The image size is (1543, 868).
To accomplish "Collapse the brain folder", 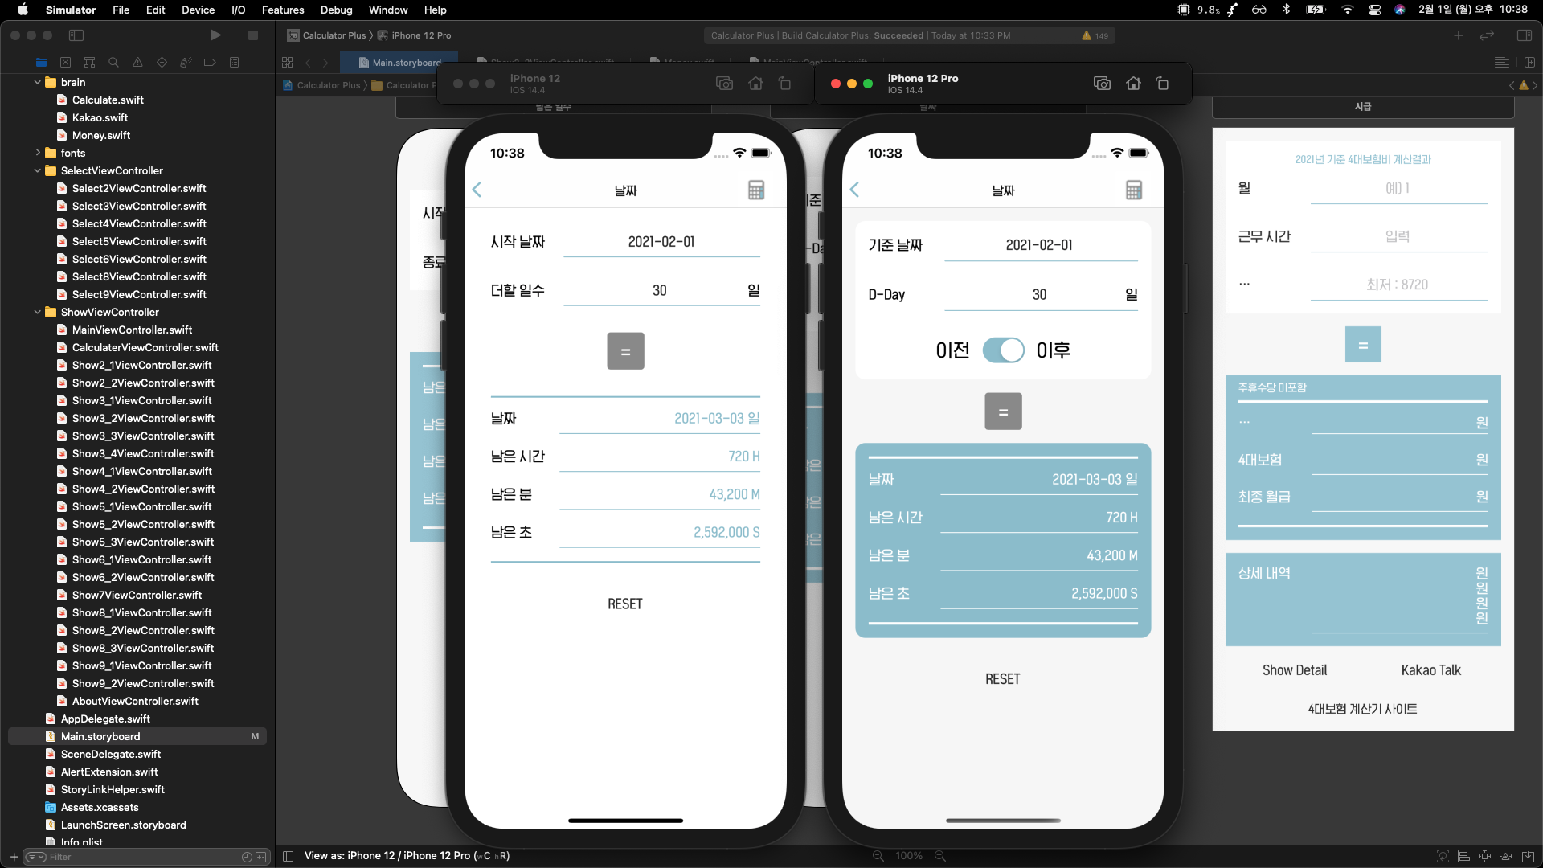I will [x=37, y=82].
